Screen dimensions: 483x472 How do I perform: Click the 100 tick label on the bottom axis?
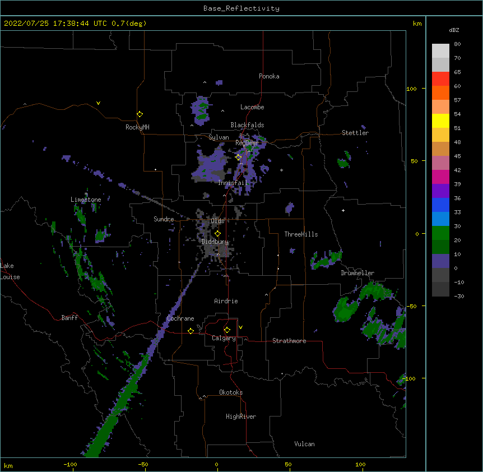(360, 464)
